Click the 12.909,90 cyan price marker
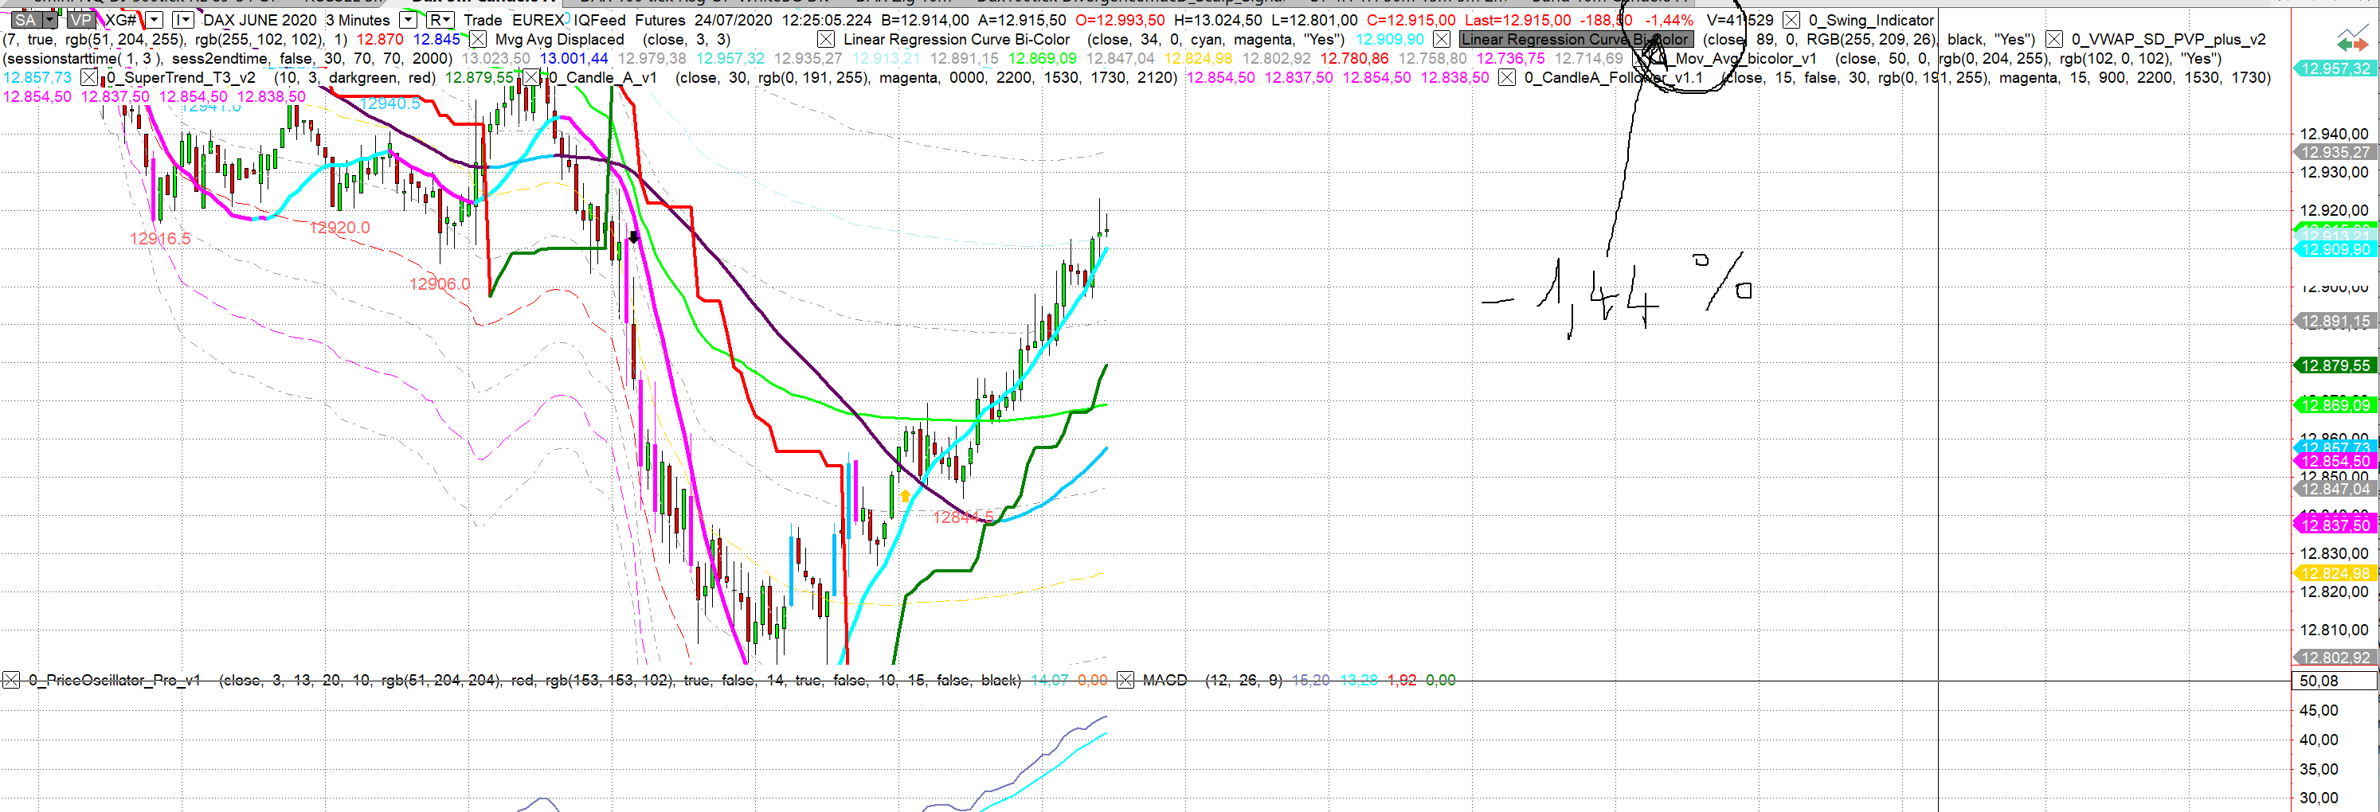This screenshot has width=2380, height=812. 2335,249
